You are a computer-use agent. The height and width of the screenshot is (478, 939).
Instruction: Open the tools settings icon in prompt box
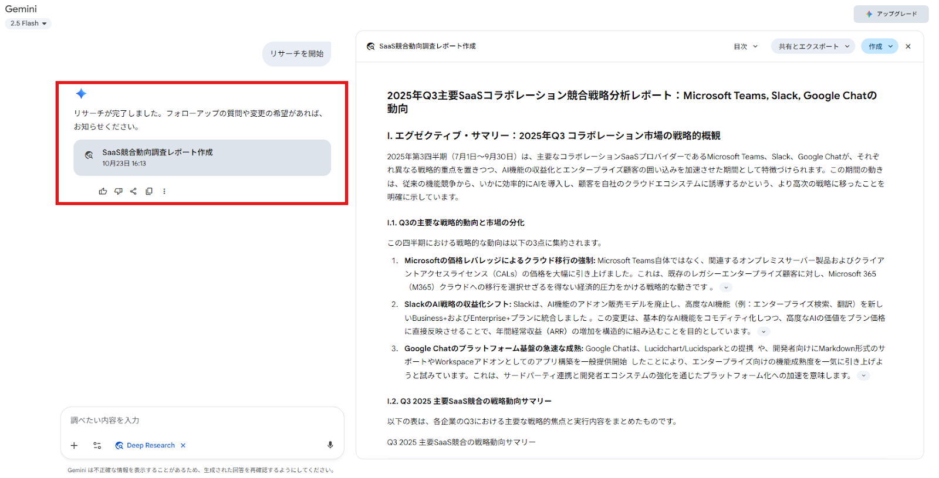pyautogui.click(x=97, y=446)
